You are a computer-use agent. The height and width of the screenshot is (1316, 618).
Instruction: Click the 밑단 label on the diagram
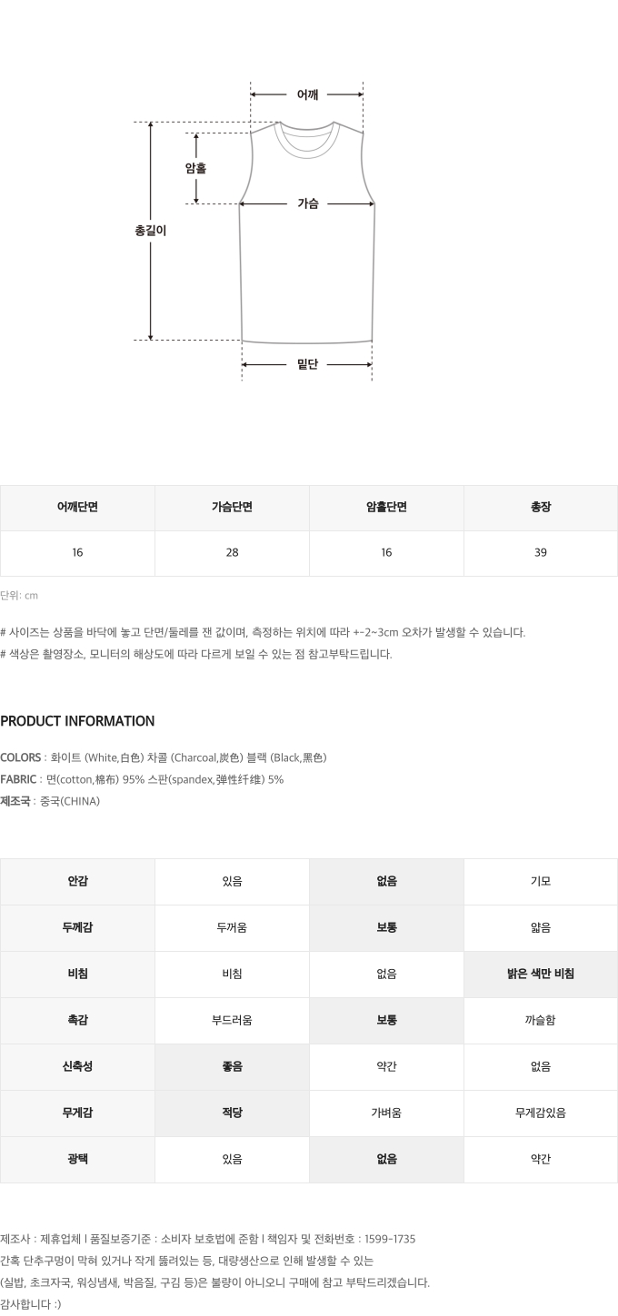pyautogui.click(x=307, y=365)
